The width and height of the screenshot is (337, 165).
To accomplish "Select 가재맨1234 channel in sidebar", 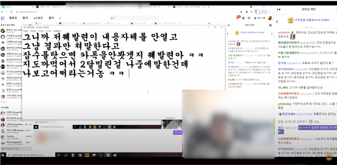I will [11, 42].
